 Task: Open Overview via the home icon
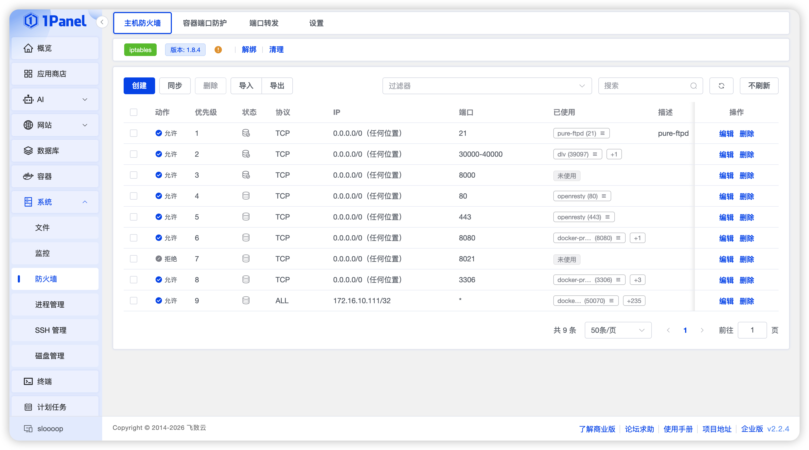(x=28, y=48)
